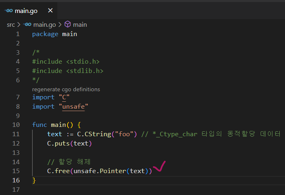This screenshot has width=285, height=195.
Task: Click the src breadcrumb folder
Action: pyautogui.click(x=11, y=24)
